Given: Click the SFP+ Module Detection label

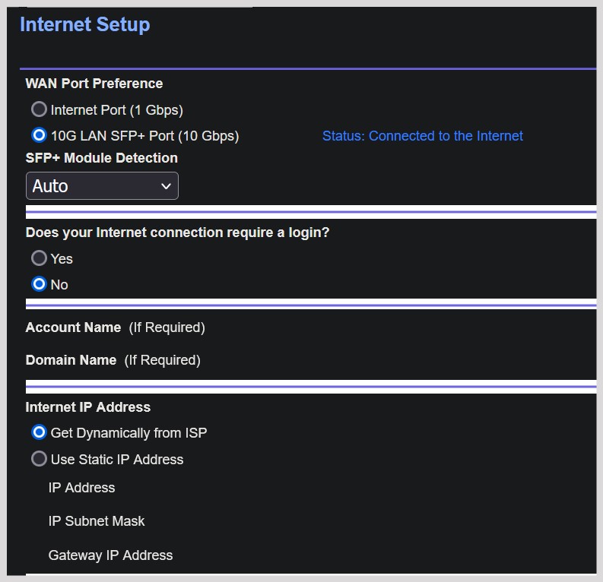Looking at the screenshot, I should pyautogui.click(x=101, y=158).
